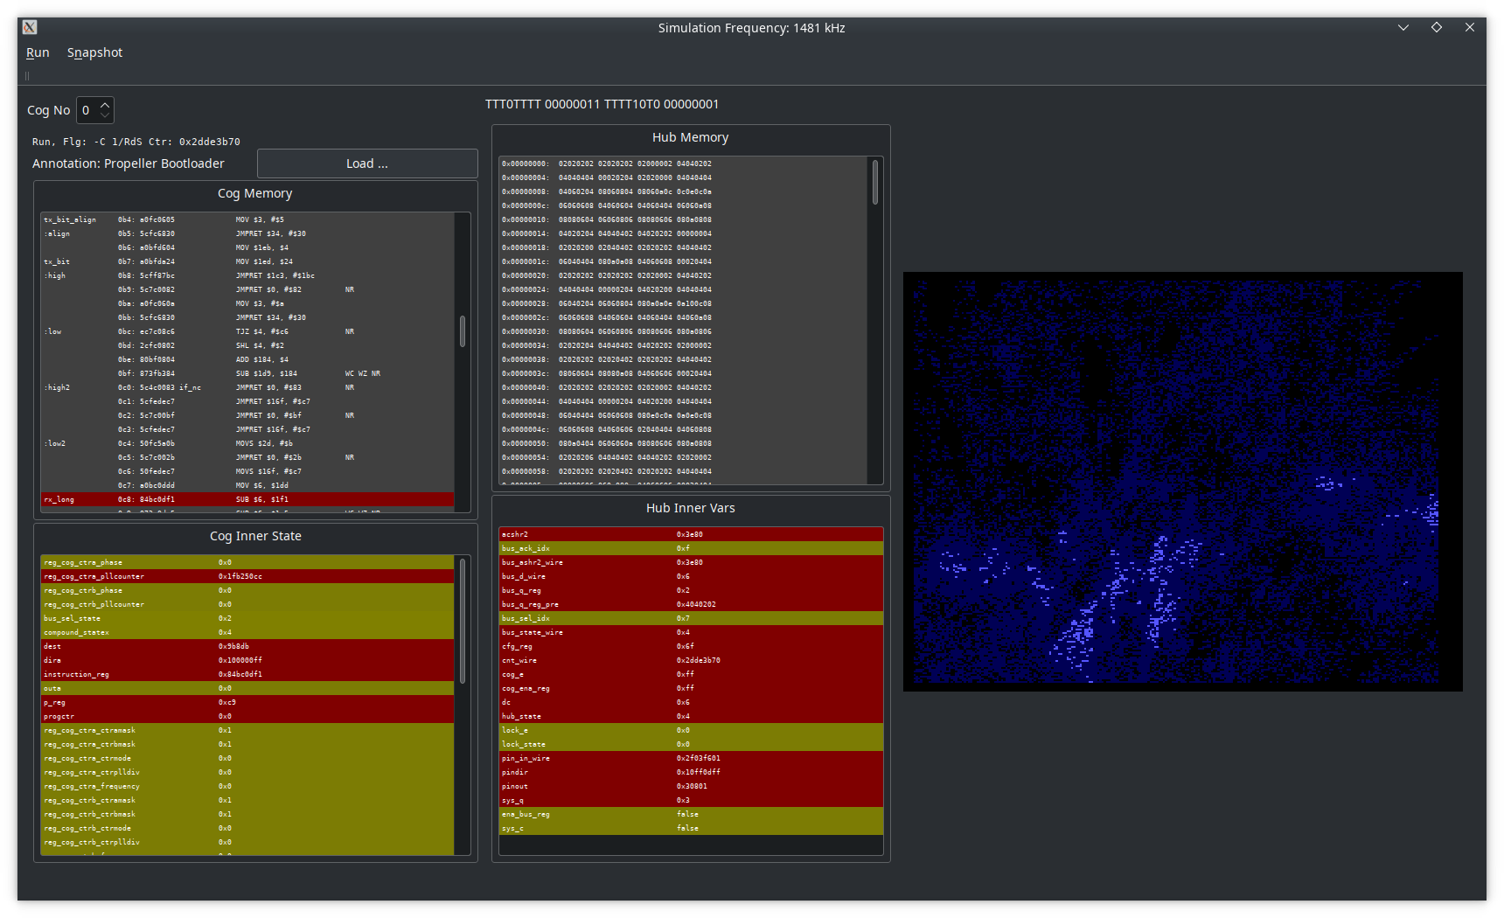Open the Snapshot menu
This screenshot has height=918, width=1504.
click(x=94, y=52)
